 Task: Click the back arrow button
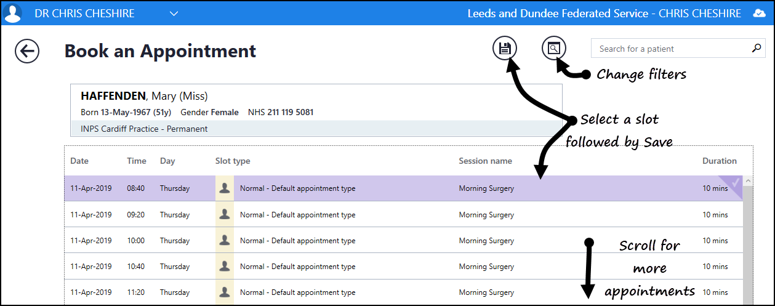point(27,51)
